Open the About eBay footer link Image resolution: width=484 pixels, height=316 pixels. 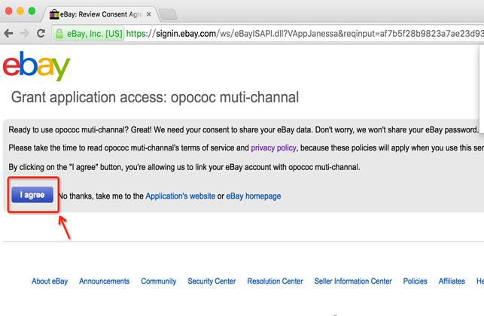pyautogui.click(x=50, y=281)
